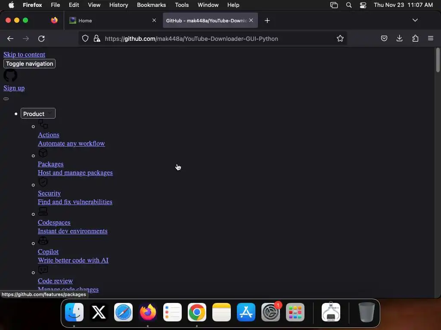Viewport: 441px width, 330px height.
Task: Open the tracking protection shield icon
Action: coord(85,38)
